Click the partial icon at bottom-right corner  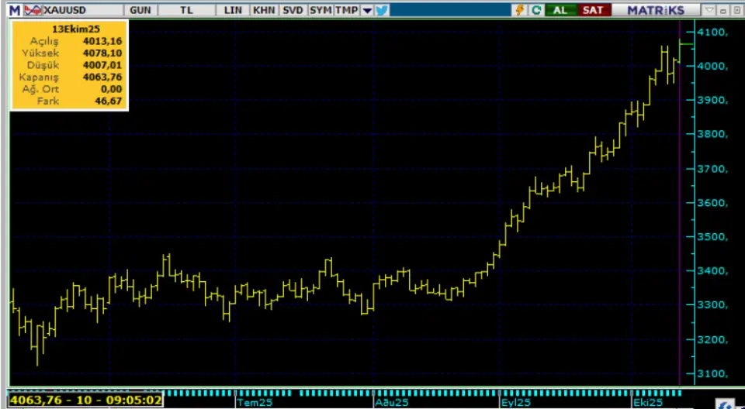(728, 404)
